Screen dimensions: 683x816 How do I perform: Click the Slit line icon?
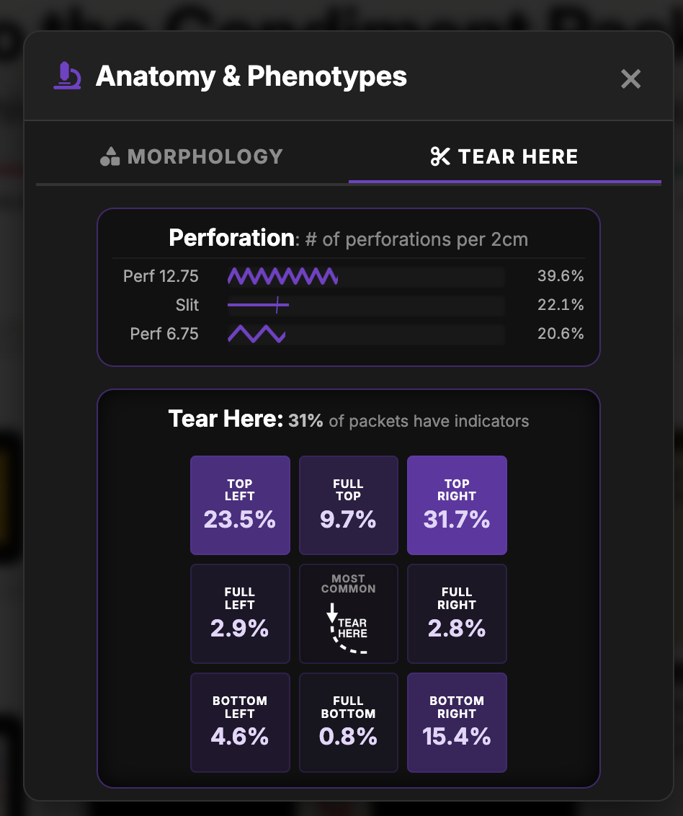point(258,305)
